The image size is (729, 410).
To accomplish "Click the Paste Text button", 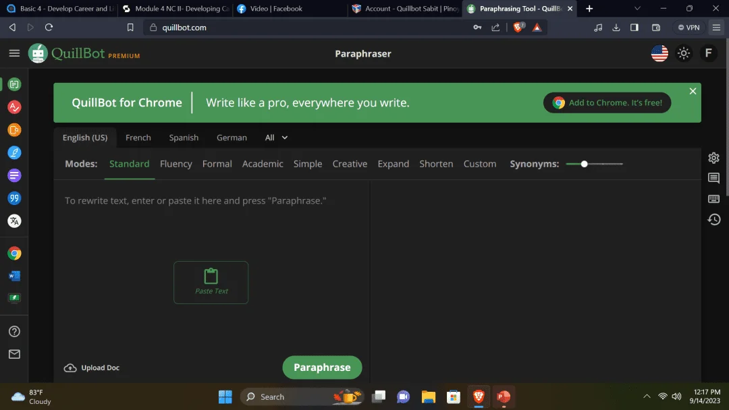I will point(211,283).
